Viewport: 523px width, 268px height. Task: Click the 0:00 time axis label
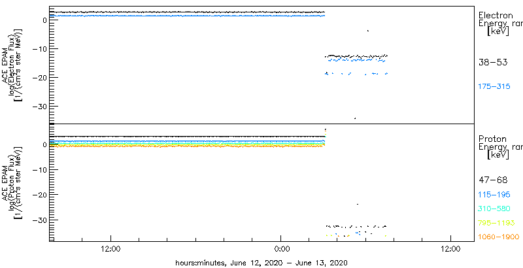pyautogui.click(x=281, y=249)
